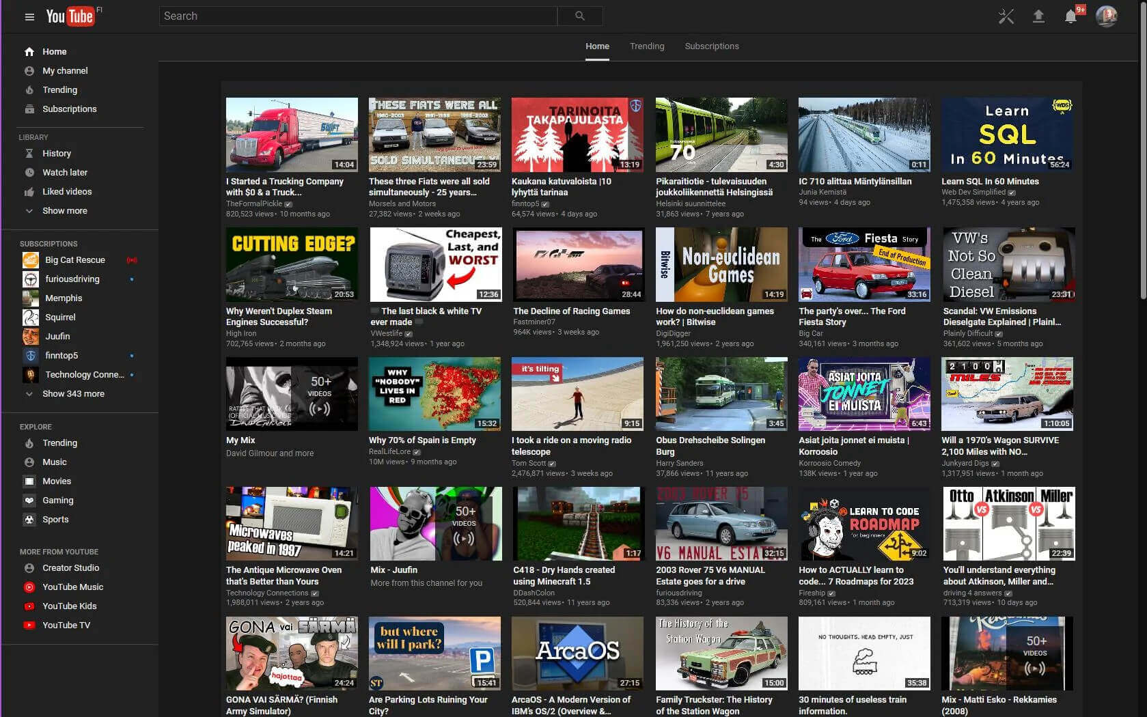1147x717 pixels.
Task: Click the Memphis channel avatar
Action: (31, 298)
